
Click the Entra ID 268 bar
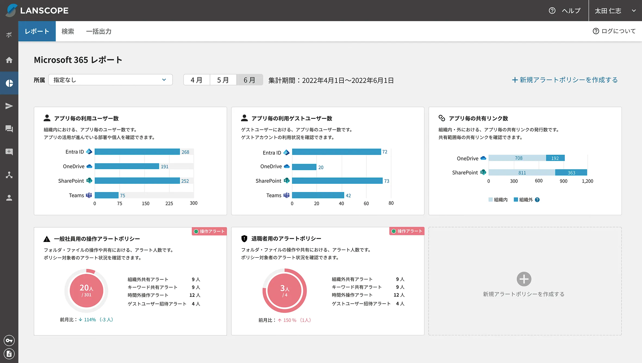click(137, 152)
